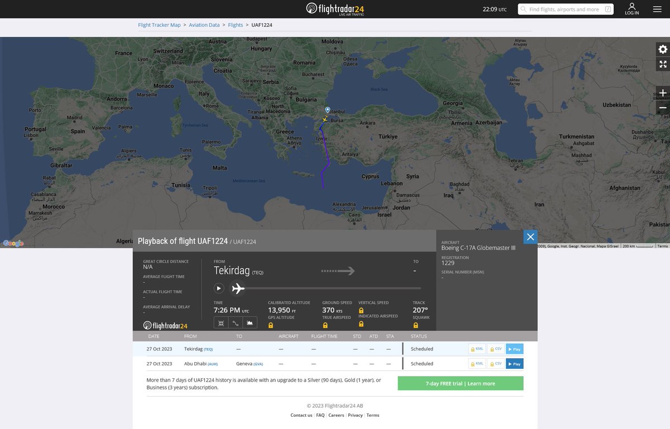The width and height of the screenshot is (670, 429).
Task: Click the Indicated Airspeed lock icon
Action: [361, 324]
